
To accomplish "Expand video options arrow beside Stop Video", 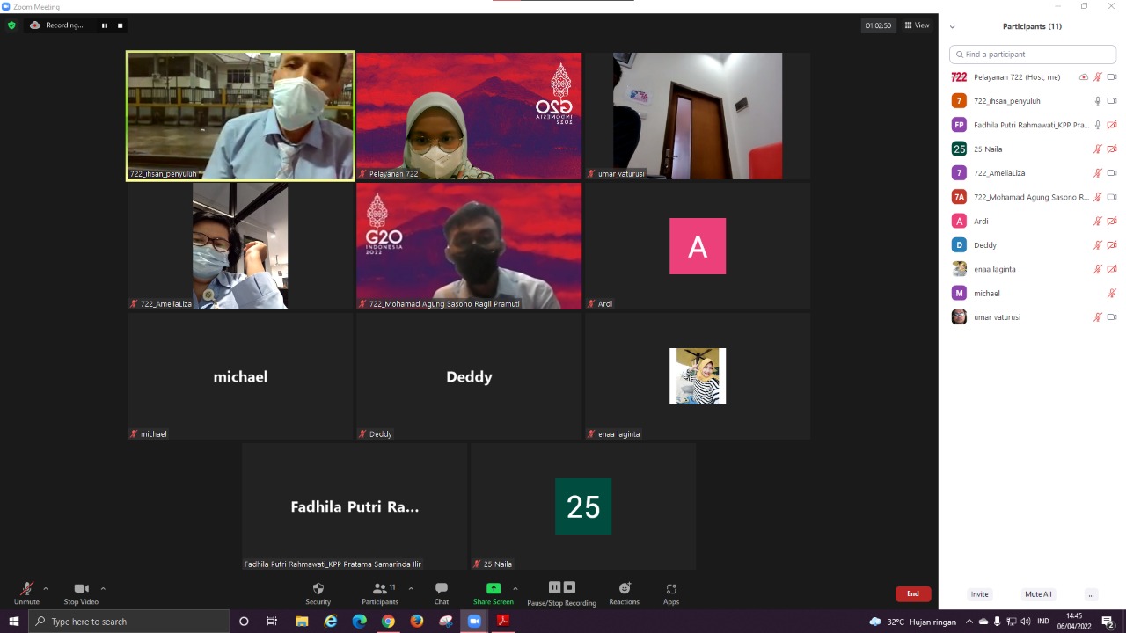I will 103,588.
